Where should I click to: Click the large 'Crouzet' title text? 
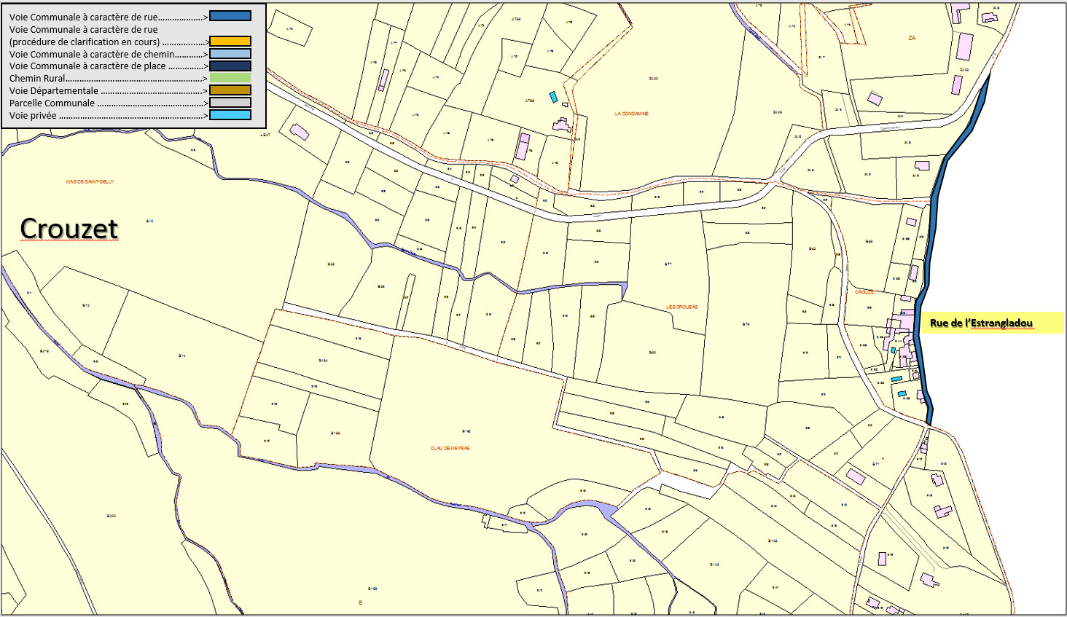[x=69, y=229]
